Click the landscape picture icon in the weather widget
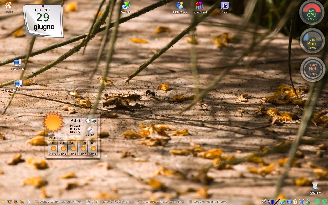 [94, 121]
